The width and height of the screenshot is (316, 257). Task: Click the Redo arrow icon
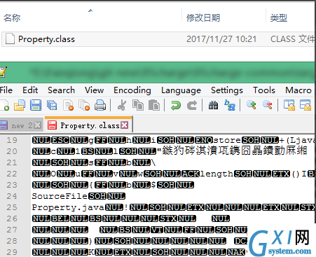tap(192, 105)
